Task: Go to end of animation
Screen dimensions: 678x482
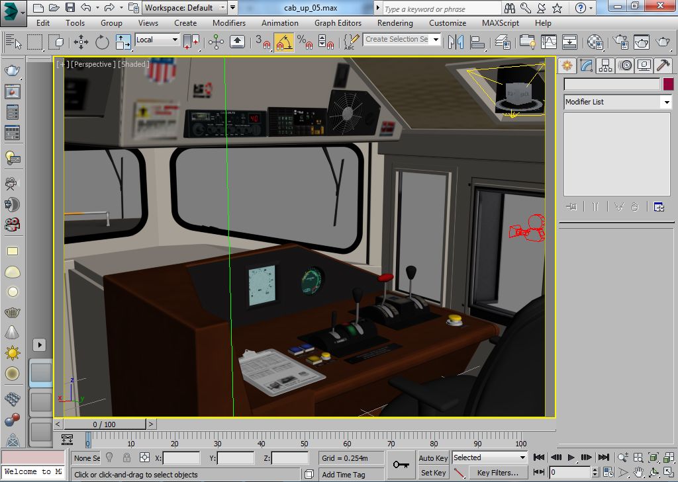Action: point(604,457)
